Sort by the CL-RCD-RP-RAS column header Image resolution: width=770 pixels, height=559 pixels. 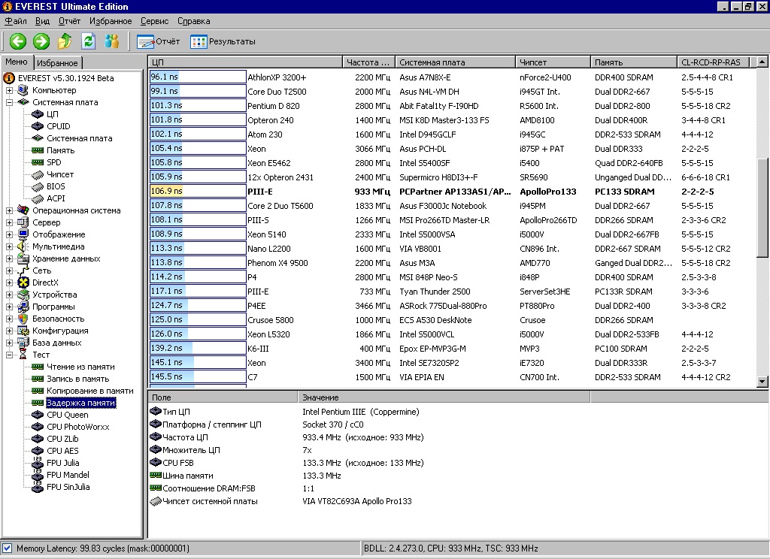(714, 62)
